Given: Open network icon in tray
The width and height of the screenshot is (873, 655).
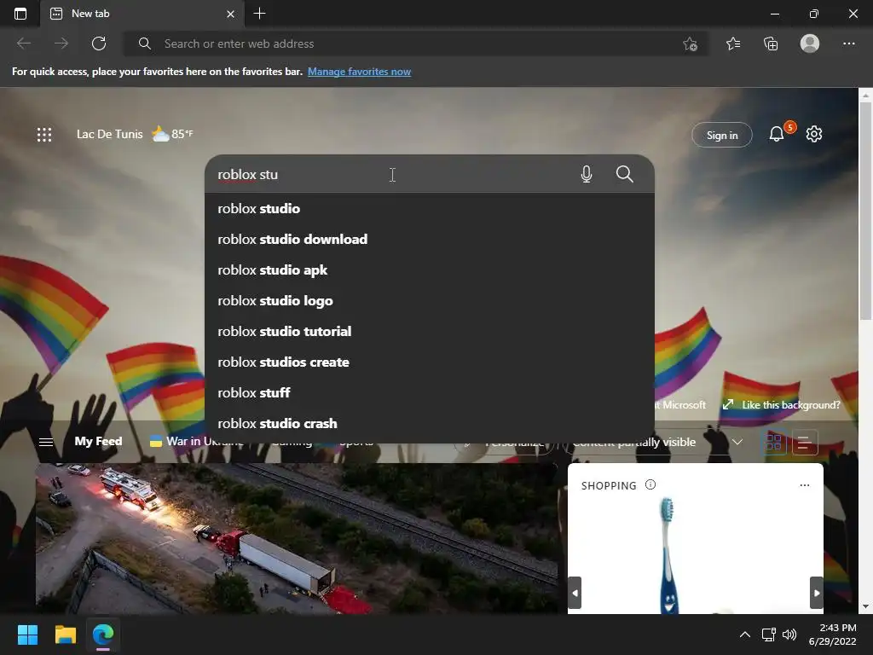Looking at the screenshot, I should 769,635.
